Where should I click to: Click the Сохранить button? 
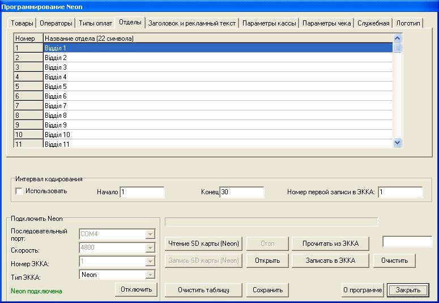click(x=267, y=290)
